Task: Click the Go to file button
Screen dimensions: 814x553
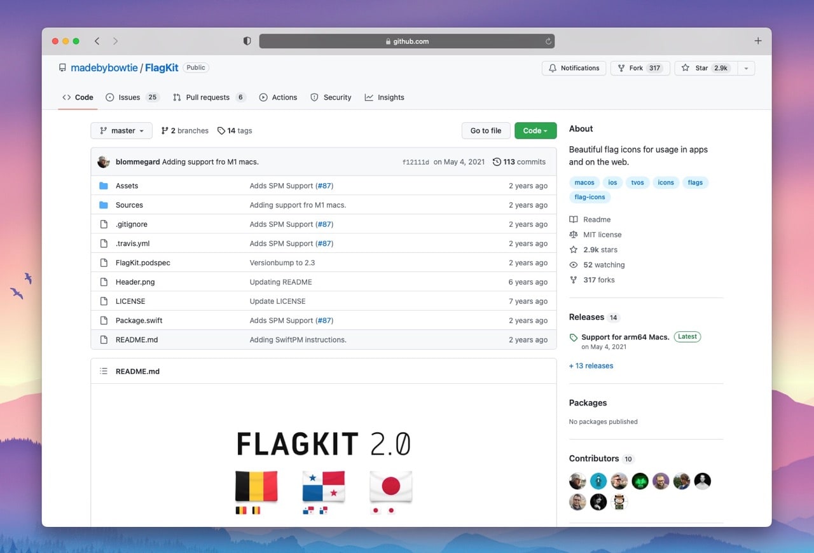Action: pos(486,130)
